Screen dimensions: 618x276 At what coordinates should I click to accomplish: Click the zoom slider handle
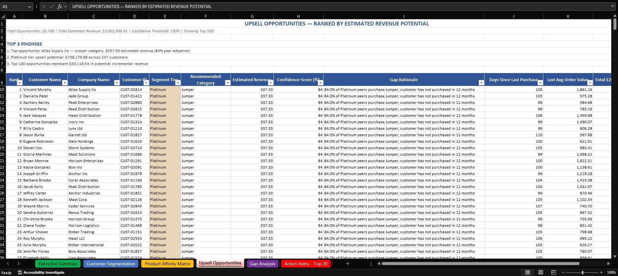[x=582, y=272]
